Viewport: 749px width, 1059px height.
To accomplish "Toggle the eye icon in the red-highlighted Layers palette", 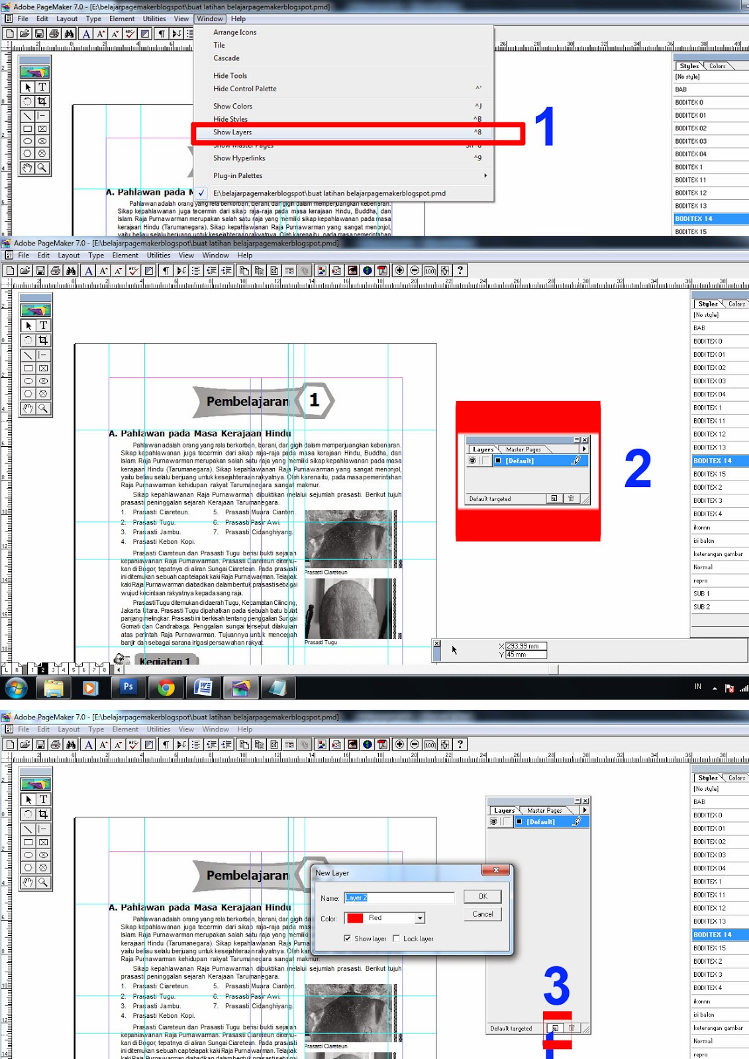I will (472, 461).
